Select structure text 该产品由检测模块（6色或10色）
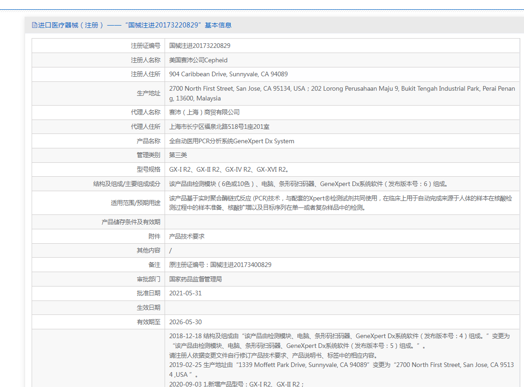The width and height of the screenshot is (524, 387). tap(308, 184)
